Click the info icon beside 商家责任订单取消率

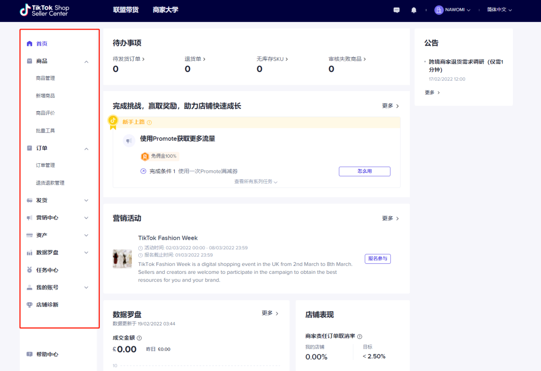pos(360,336)
